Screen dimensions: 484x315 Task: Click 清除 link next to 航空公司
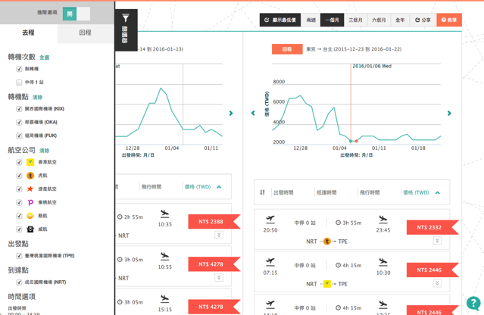pyautogui.click(x=44, y=151)
